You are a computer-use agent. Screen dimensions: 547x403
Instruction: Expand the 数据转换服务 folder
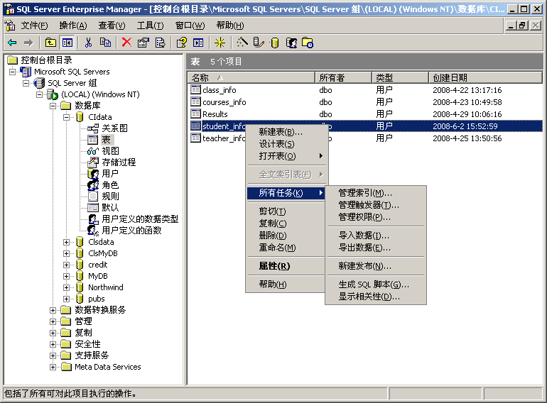click(53, 310)
